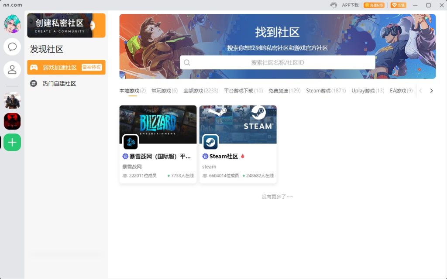
Task: Click the official badge next to 暴雪战网
Action: click(125, 157)
